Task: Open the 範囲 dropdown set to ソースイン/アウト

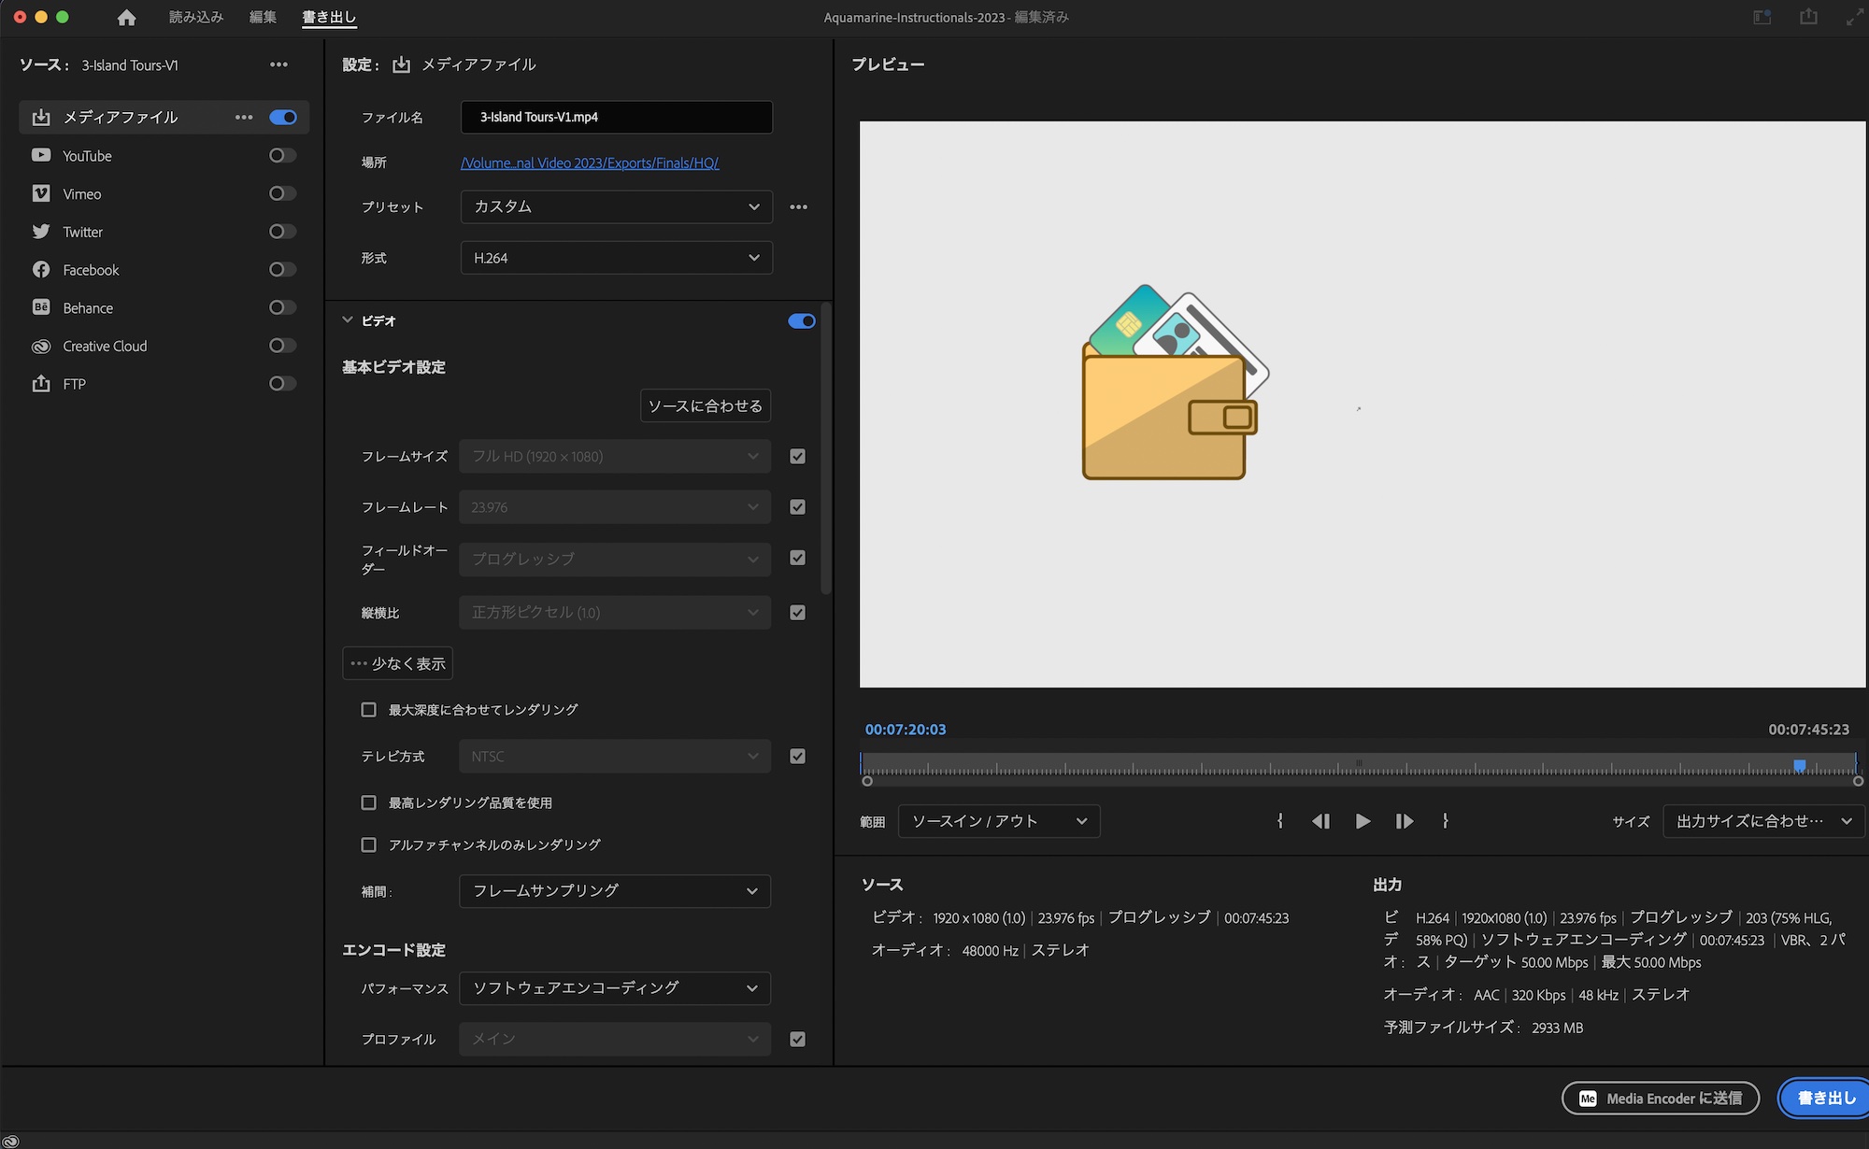Action: pyautogui.click(x=998, y=821)
